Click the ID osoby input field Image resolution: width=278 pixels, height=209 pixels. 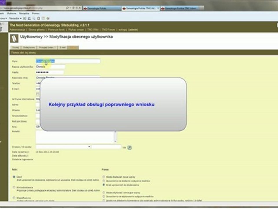(106, 147)
